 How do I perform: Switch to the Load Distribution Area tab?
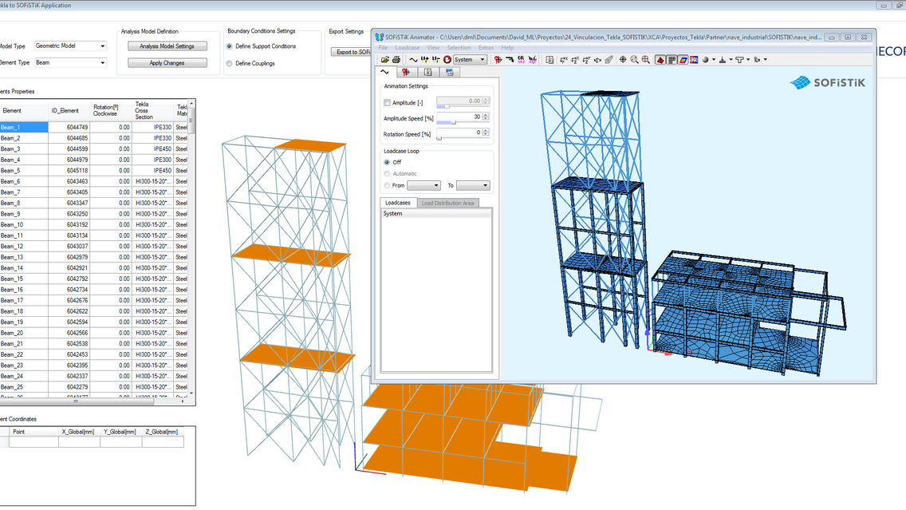click(447, 203)
